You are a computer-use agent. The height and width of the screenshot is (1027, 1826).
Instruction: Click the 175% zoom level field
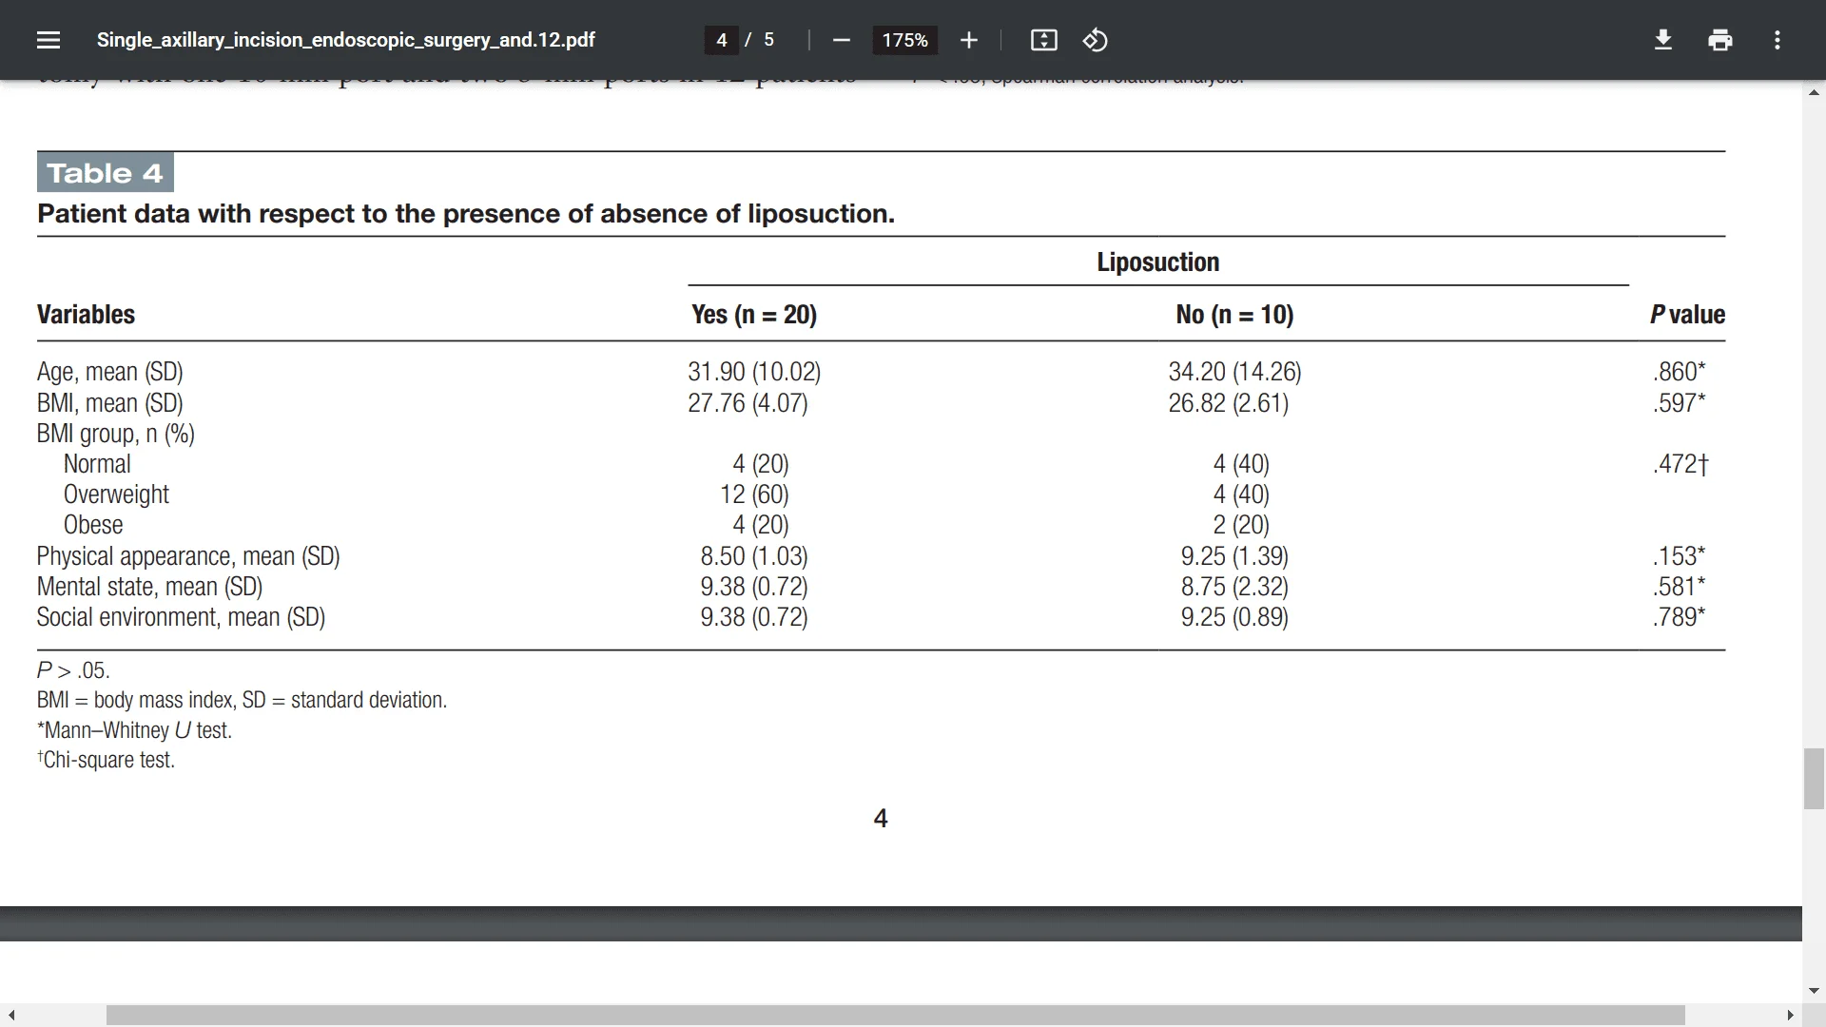click(x=904, y=40)
